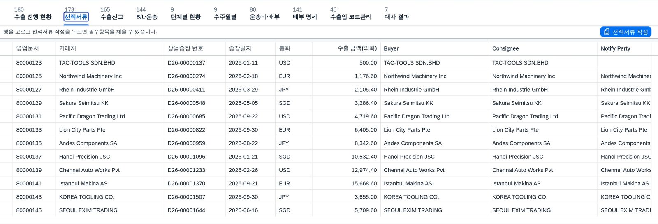The image size is (658, 224).
Task: Select the 단계별 현황 tab
Action: coord(185,14)
